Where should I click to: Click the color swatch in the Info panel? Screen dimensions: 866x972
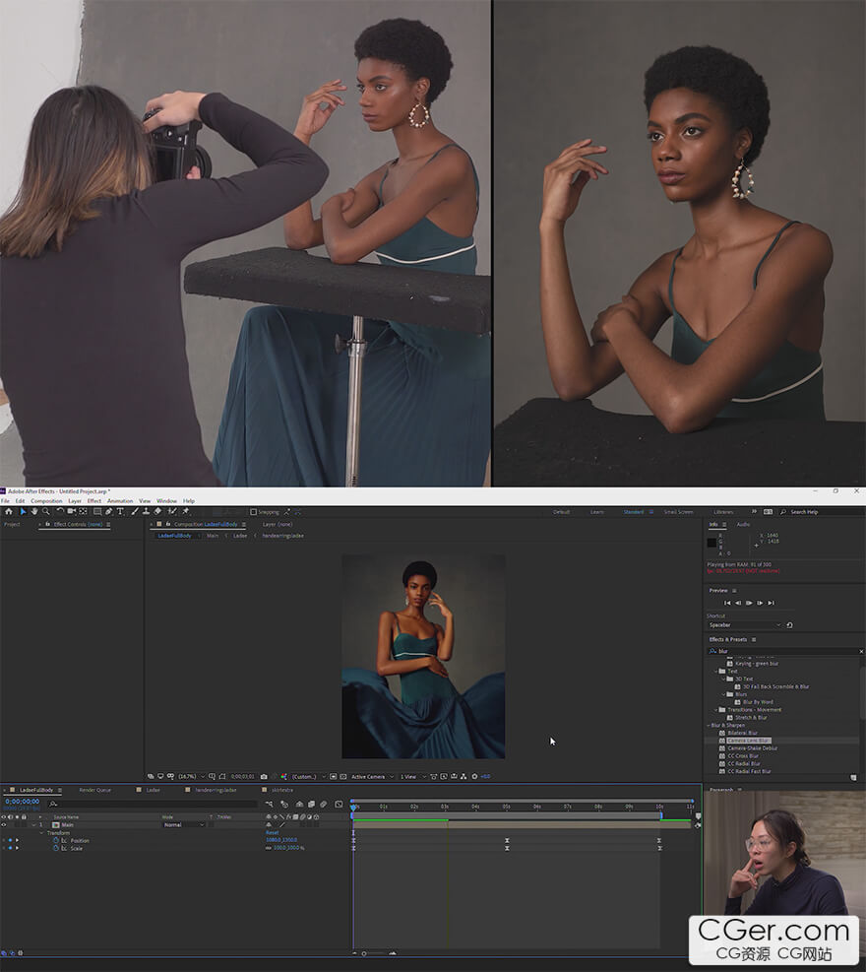click(711, 543)
